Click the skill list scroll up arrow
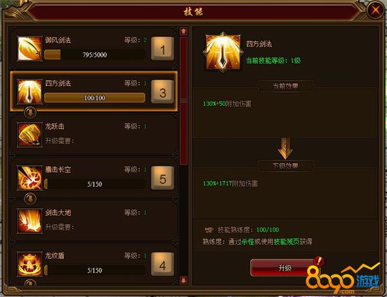Viewport: 387px width, 297px height. click(x=184, y=31)
